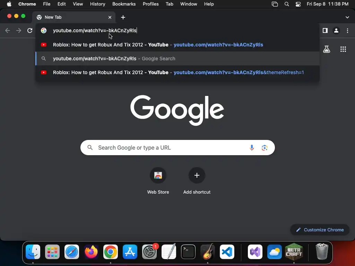
Task: Open the Apple menu
Action: pos(9,4)
